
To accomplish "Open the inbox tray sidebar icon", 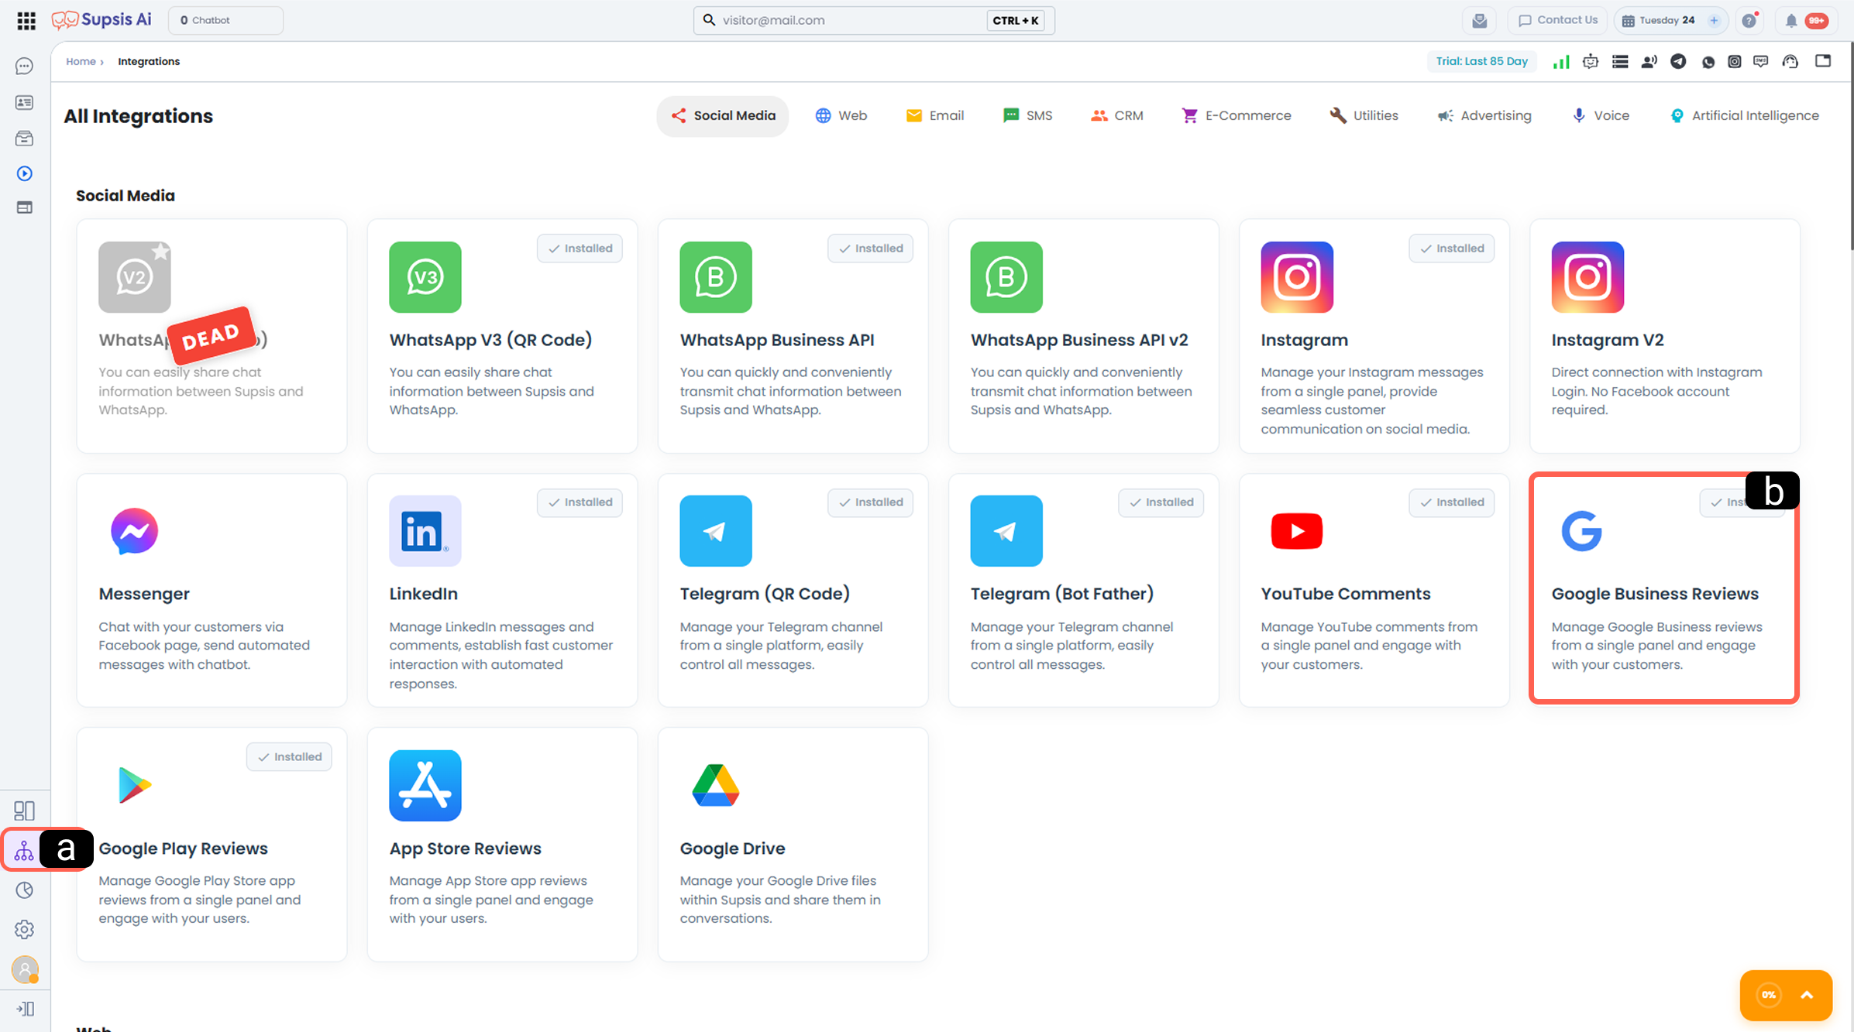I will pyautogui.click(x=25, y=138).
